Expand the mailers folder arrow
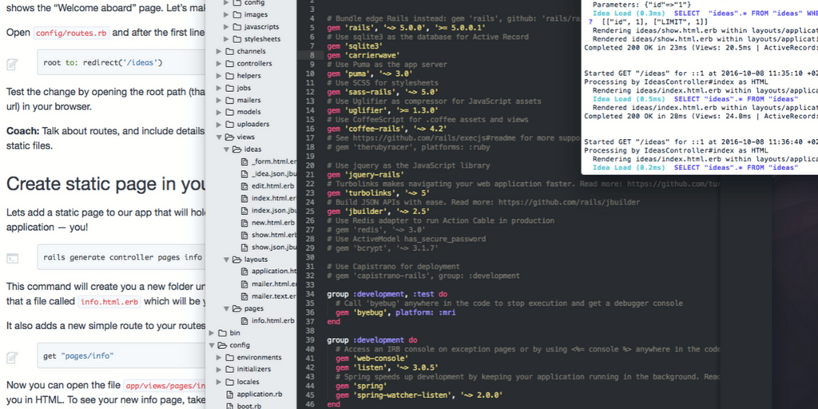The width and height of the screenshot is (818, 409). click(x=219, y=100)
